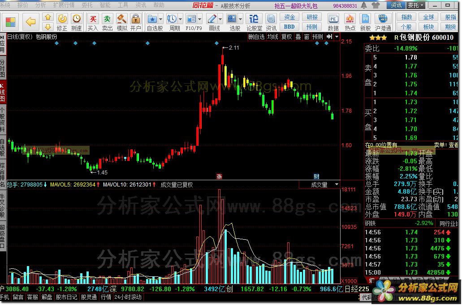
Task: Click the 指数 index button
Action: (406, 17)
